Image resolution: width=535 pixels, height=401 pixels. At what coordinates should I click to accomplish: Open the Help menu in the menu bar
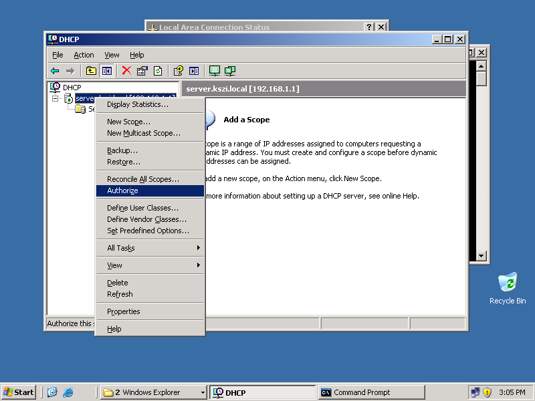coord(137,55)
